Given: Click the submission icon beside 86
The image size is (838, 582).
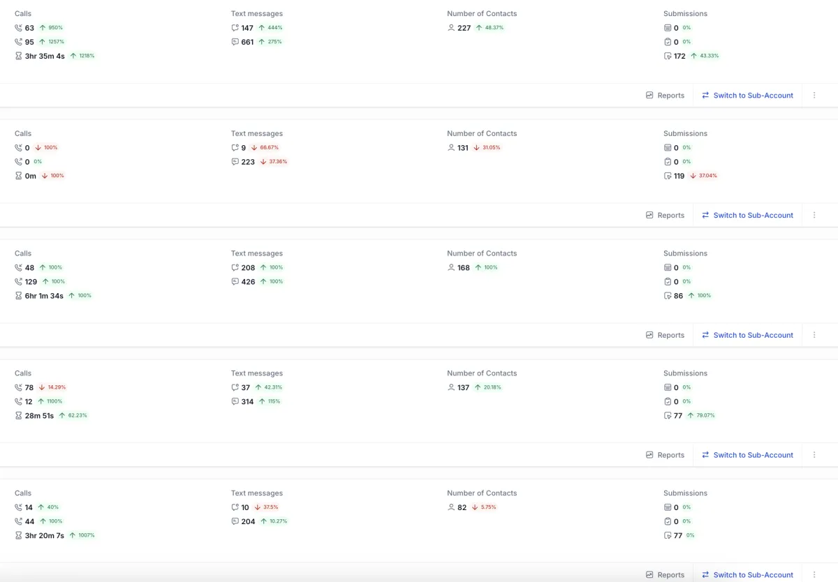Looking at the screenshot, I should click(668, 296).
